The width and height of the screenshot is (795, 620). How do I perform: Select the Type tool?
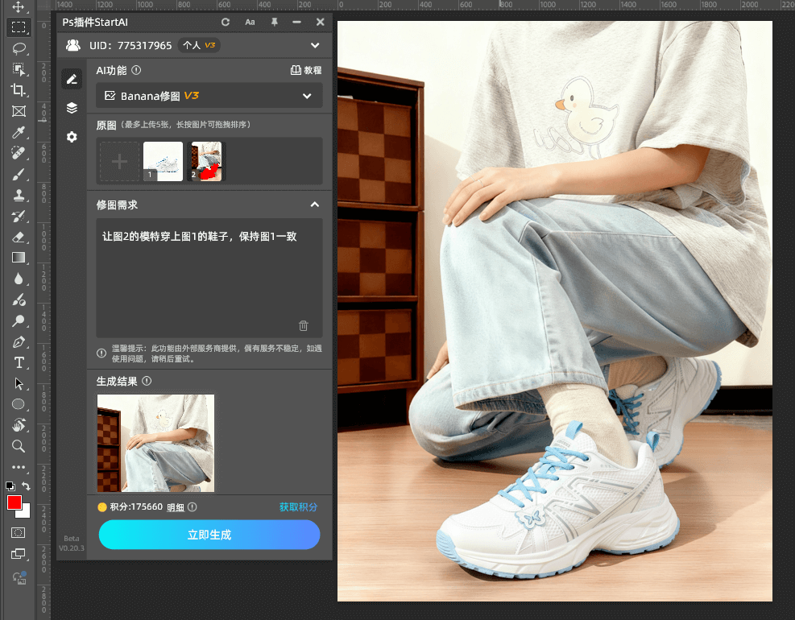[x=18, y=362]
